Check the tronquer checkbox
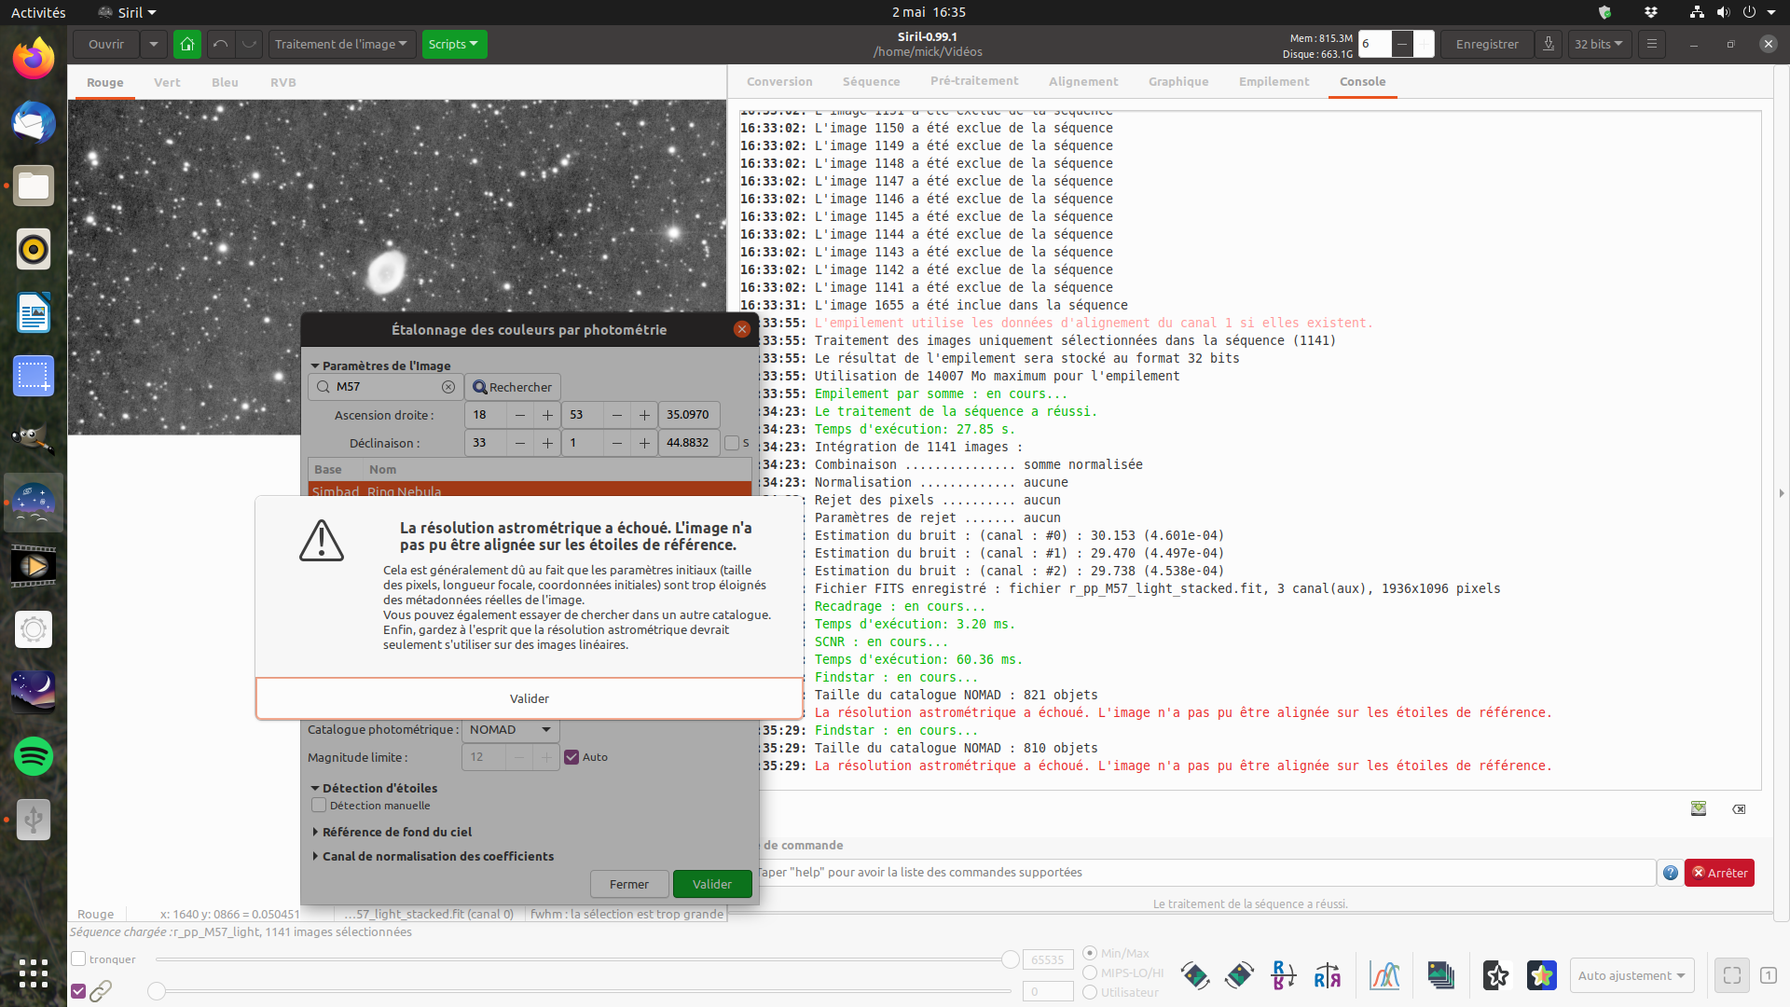Image resolution: width=1790 pixels, height=1007 pixels. 79,959
